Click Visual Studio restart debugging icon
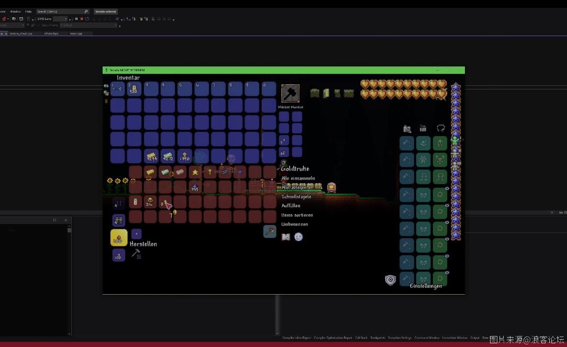This screenshot has height=347, width=567. click(x=87, y=19)
